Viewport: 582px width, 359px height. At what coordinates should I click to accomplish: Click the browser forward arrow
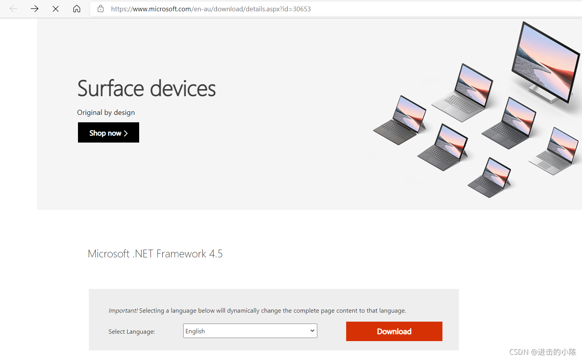34,9
